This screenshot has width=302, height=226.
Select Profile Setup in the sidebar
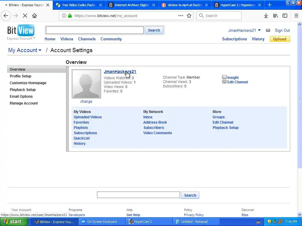click(20, 76)
